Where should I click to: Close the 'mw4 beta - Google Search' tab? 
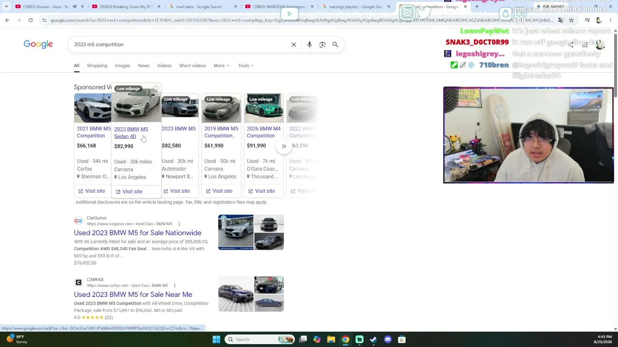click(x=237, y=7)
